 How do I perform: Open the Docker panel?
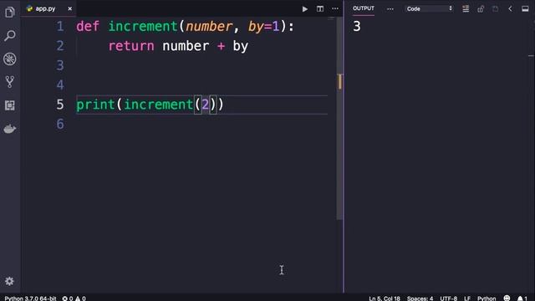coord(9,129)
